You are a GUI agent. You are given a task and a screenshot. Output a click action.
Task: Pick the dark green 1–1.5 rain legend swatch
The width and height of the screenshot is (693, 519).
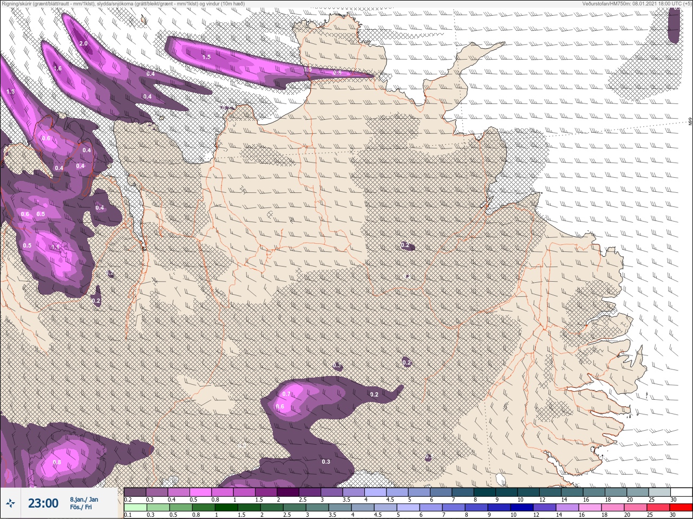225,508
